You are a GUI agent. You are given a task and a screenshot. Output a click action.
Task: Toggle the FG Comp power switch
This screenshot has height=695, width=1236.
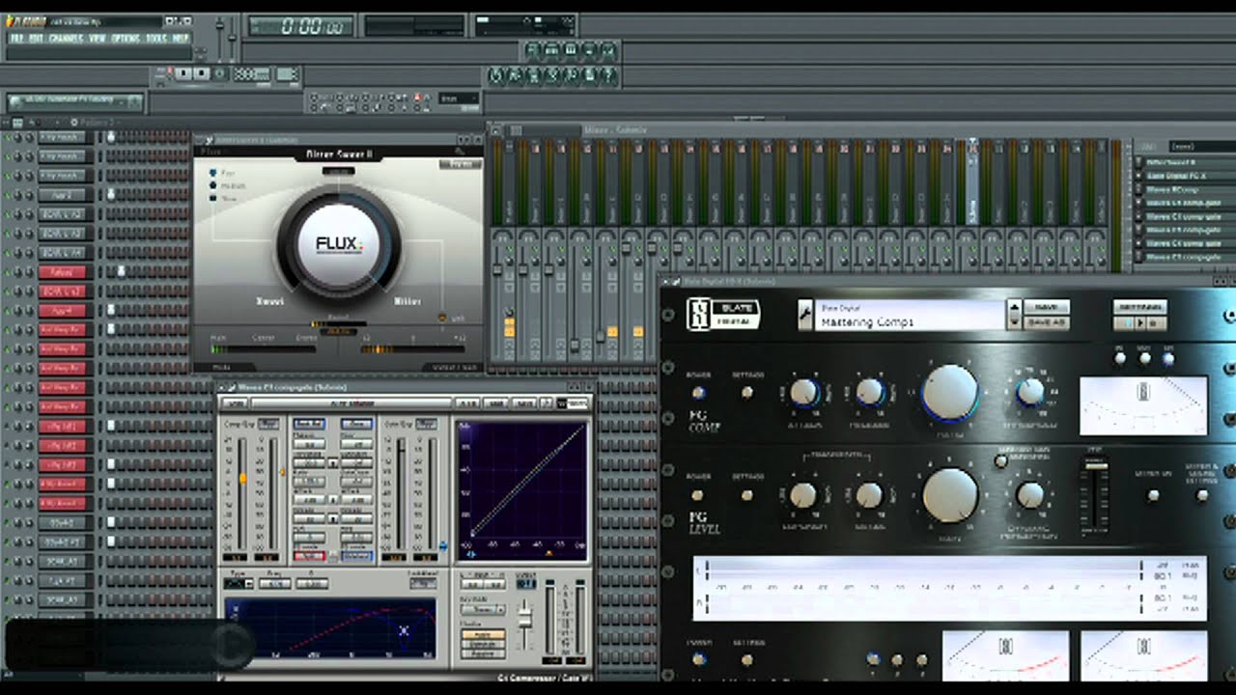[698, 392]
